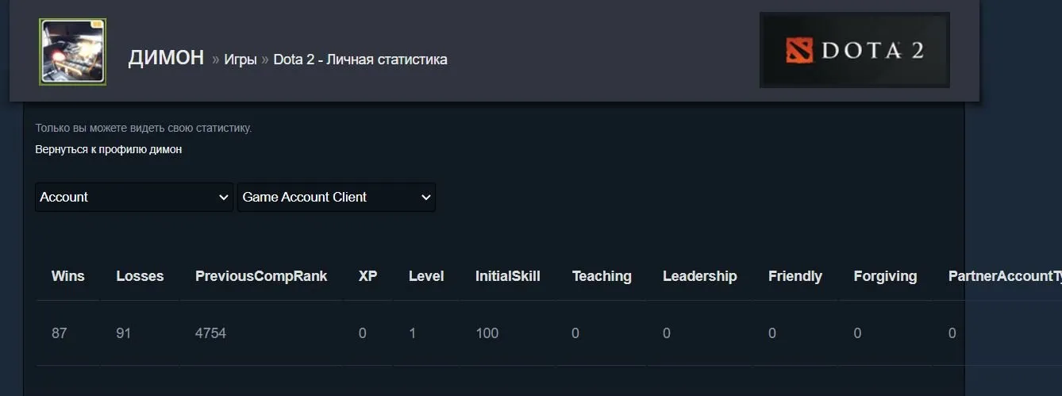1062x396 pixels.
Task: Click the Losses column header
Action: click(x=140, y=276)
